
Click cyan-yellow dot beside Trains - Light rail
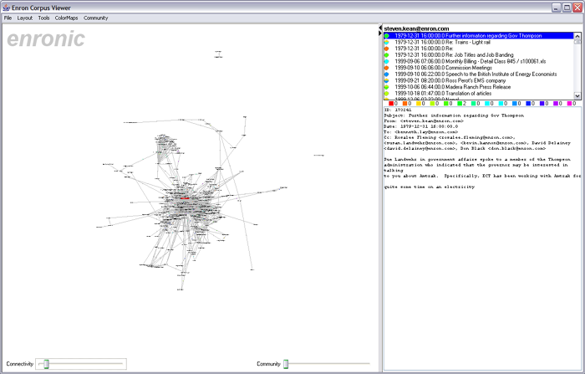386,42
